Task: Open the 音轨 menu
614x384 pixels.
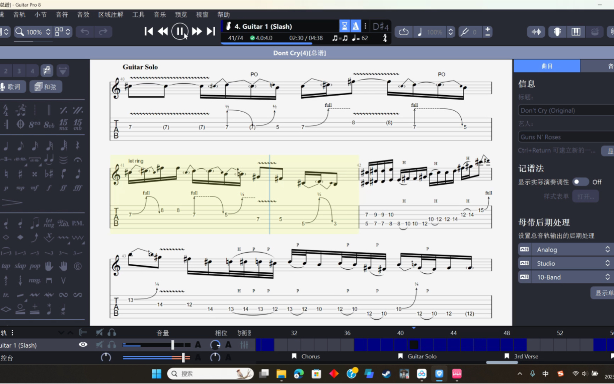Action: pyautogui.click(x=19, y=14)
